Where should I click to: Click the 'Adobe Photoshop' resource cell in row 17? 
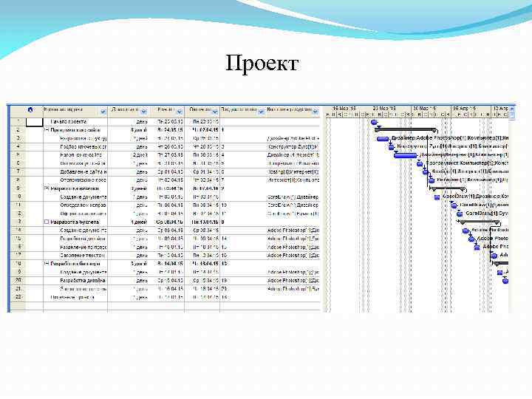click(x=293, y=256)
